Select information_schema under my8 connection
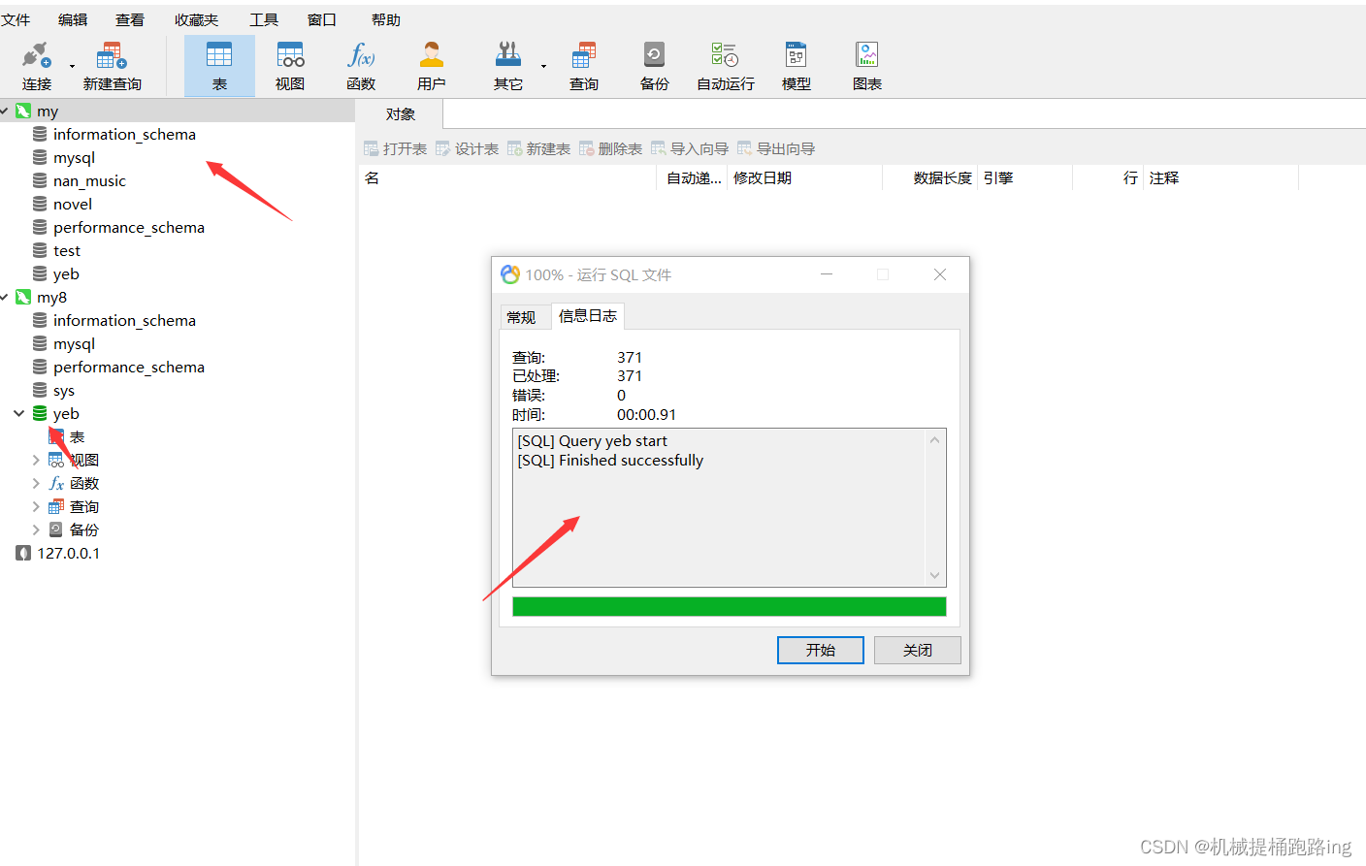 tap(124, 320)
